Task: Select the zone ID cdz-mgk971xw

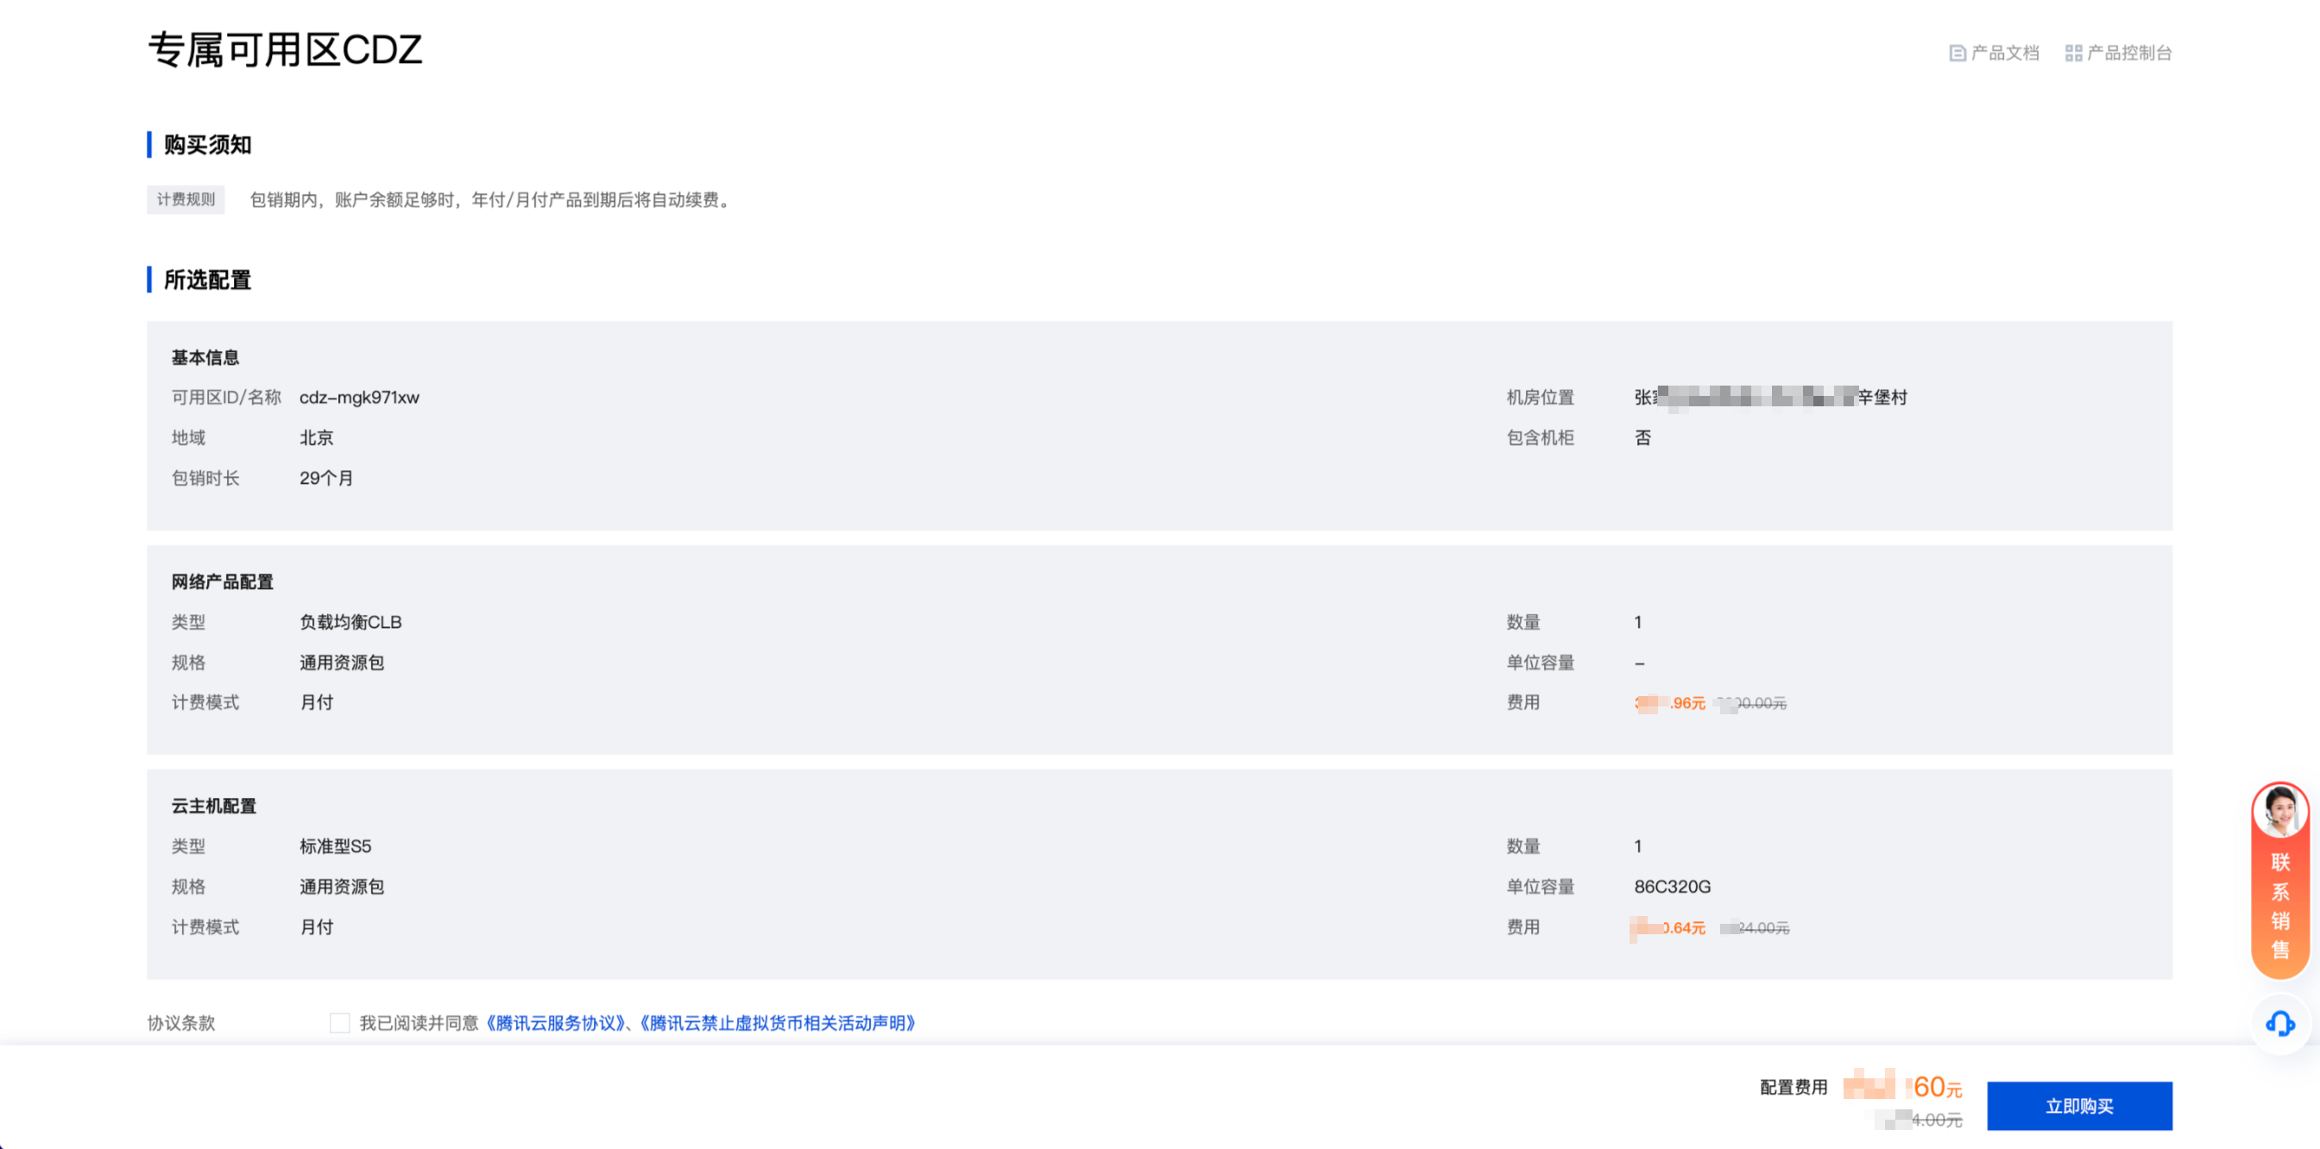Action: point(359,398)
